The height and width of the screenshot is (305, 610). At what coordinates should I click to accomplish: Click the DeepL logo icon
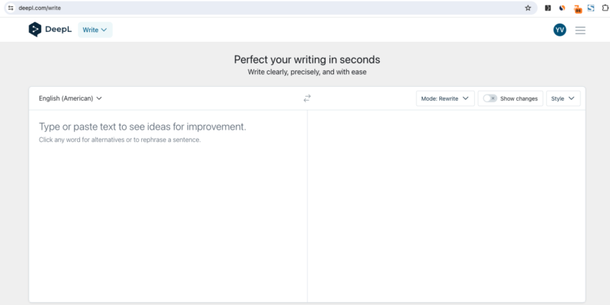(x=35, y=30)
